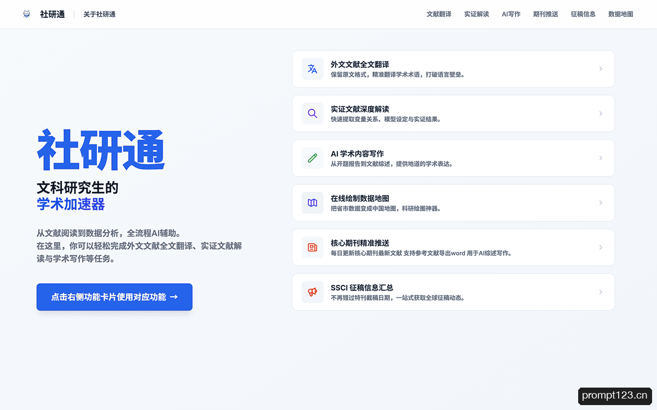Click the pencil icon on AI 学术内容写作 card
This screenshot has width=657, height=410.
tap(313, 158)
